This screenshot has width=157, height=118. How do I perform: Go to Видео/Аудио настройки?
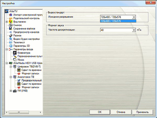26,39
